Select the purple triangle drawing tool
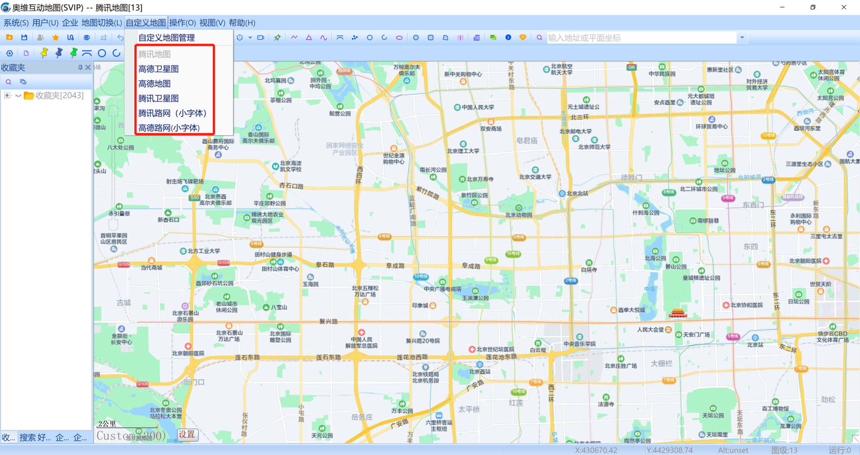 click(x=309, y=38)
